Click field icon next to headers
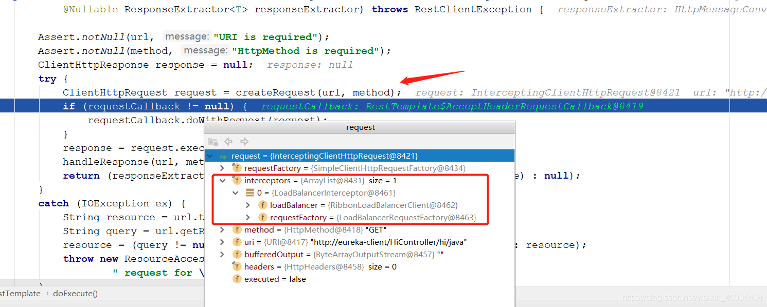This screenshot has height=307, width=767. (237, 266)
